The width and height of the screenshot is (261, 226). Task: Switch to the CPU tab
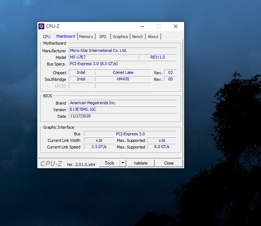46,37
